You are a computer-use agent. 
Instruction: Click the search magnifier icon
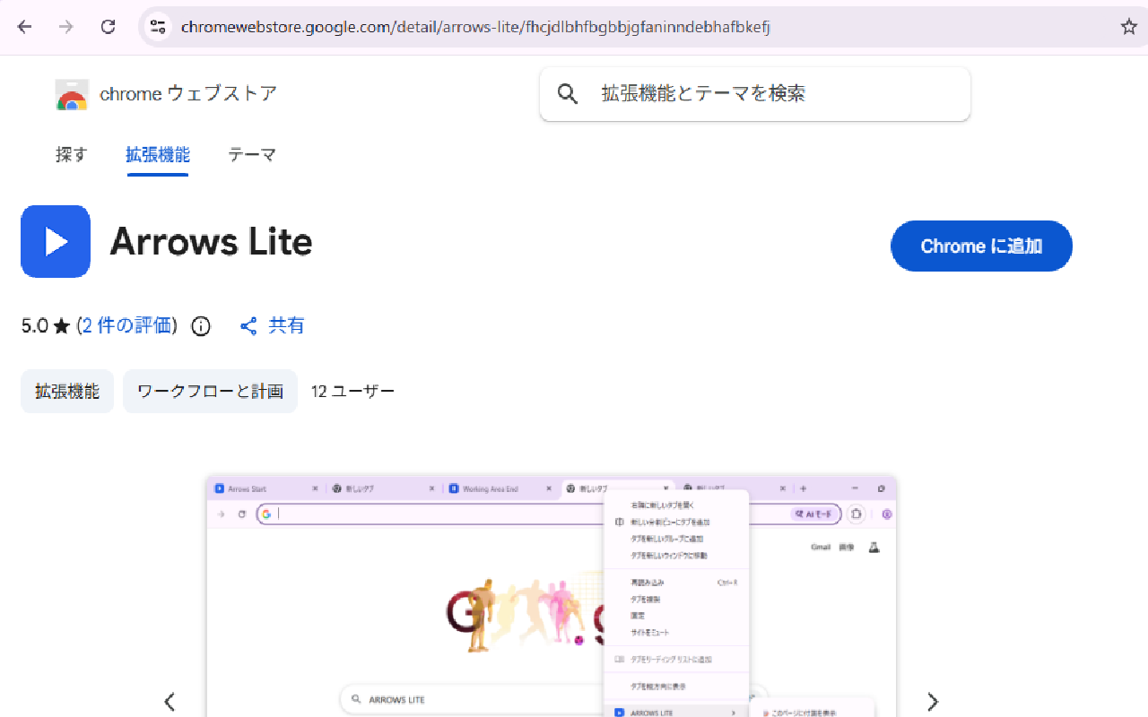tap(568, 94)
